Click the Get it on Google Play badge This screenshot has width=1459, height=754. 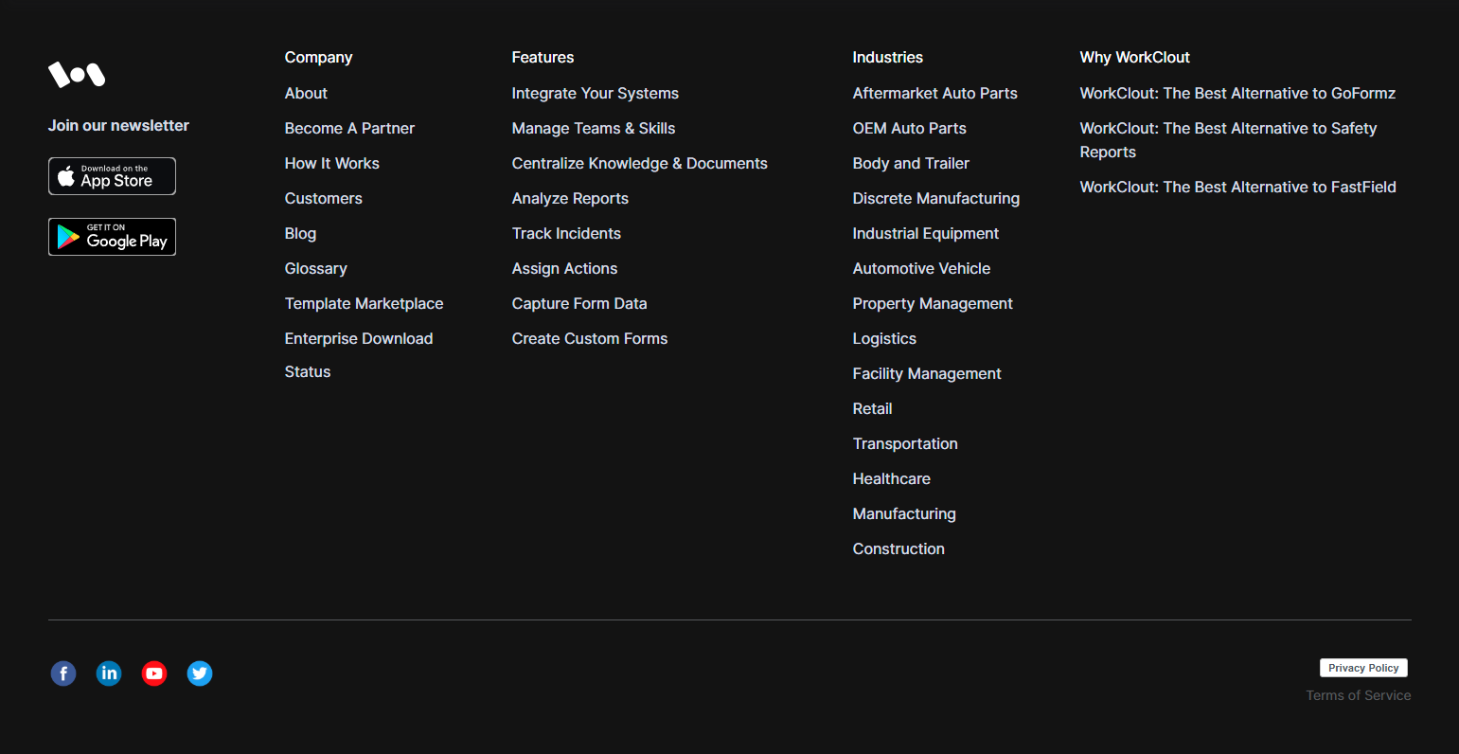(112, 237)
